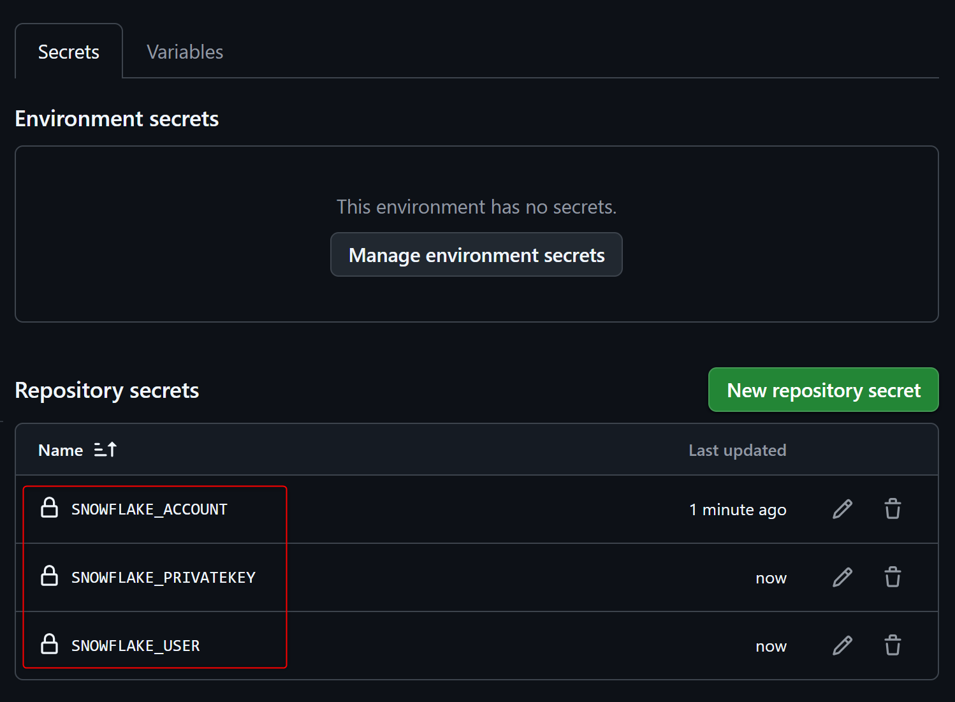The image size is (955, 702).
Task: Delete the SNOWFLAKE_USER secret
Action: point(893,646)
